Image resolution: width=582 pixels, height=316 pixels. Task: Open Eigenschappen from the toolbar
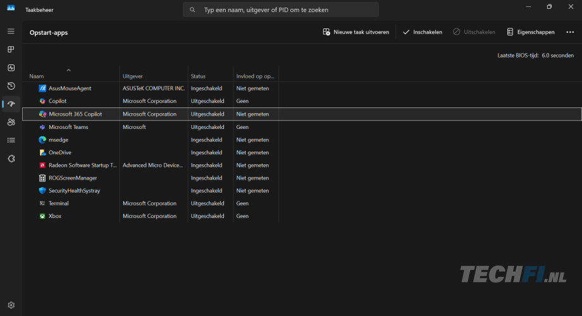[x=530, y=32]
